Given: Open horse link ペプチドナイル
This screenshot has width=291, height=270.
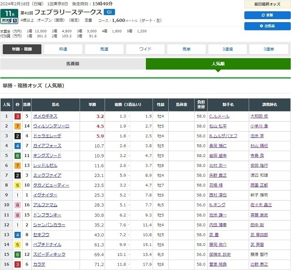Looking at the screenshot, I should click(x=47, y=245).
